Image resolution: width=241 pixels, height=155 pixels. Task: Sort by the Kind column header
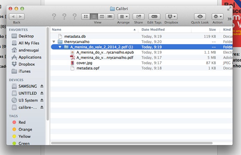[226, 30]
